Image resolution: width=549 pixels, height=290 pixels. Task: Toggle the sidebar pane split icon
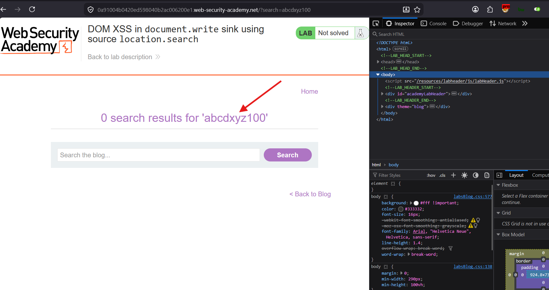[499, 175]
